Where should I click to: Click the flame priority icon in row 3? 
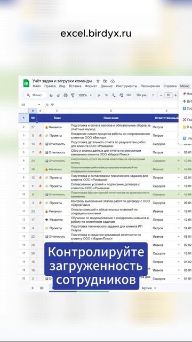[x=41, y=135]
